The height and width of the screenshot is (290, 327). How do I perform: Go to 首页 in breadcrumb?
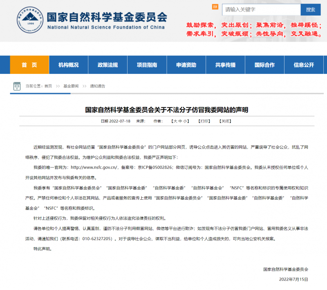click(48, 86)
